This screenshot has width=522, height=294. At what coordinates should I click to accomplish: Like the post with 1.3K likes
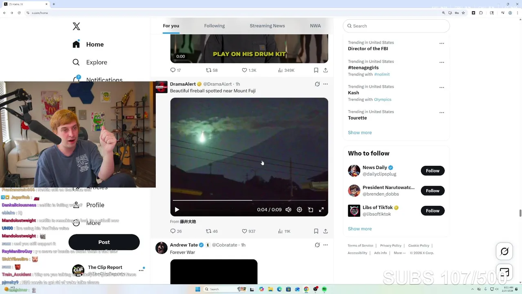click(249, 70)
